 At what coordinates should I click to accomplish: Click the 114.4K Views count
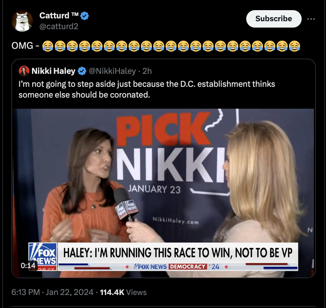[123, 292]
